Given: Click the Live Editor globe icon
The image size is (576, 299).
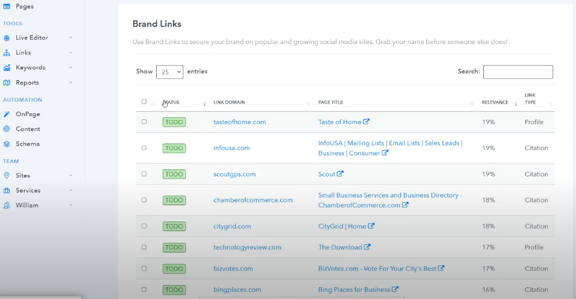Looking at the screenshot, I should (6, 38).
